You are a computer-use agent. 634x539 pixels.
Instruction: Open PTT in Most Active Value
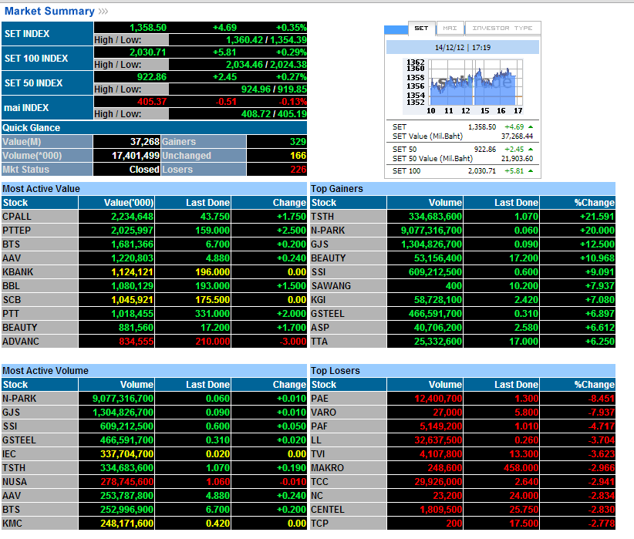point(11,313)
